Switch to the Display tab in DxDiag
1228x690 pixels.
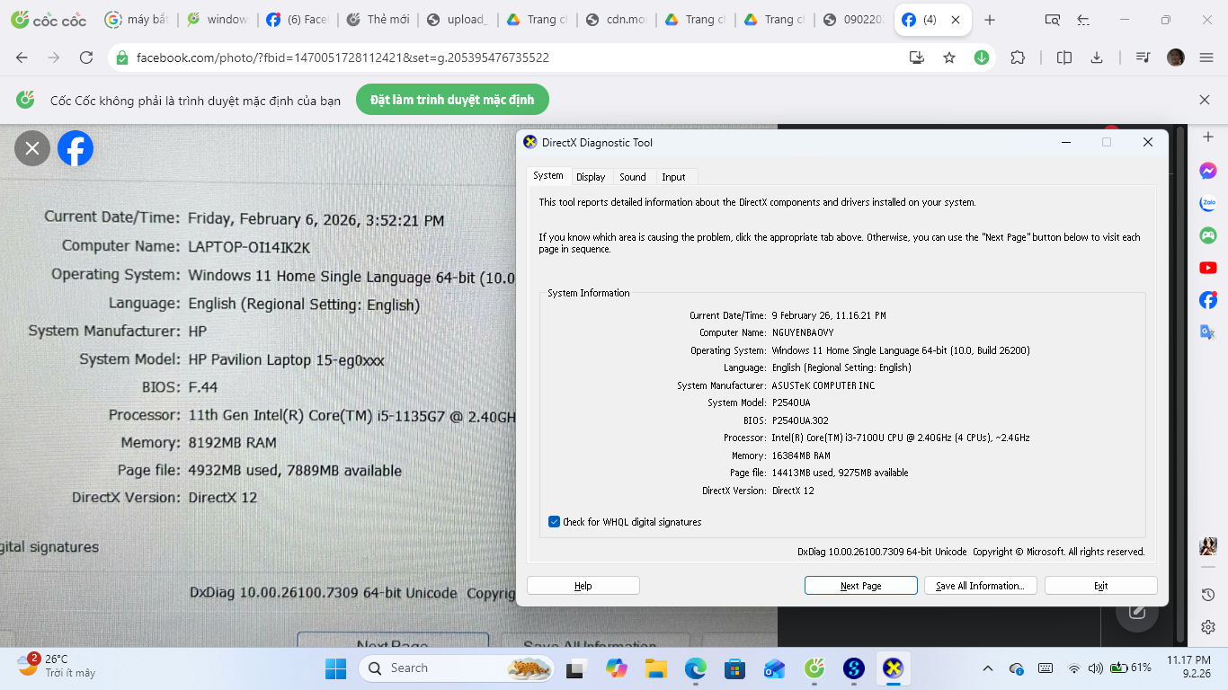tap(591, 176)
